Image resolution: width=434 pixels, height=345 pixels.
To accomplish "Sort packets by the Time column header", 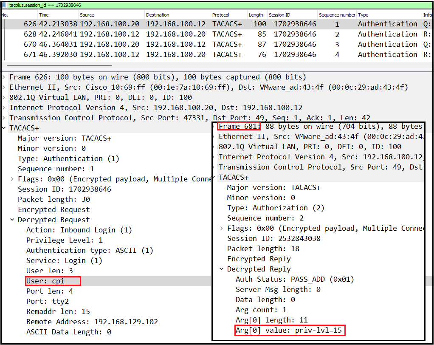I will click(x=44, y=15).
